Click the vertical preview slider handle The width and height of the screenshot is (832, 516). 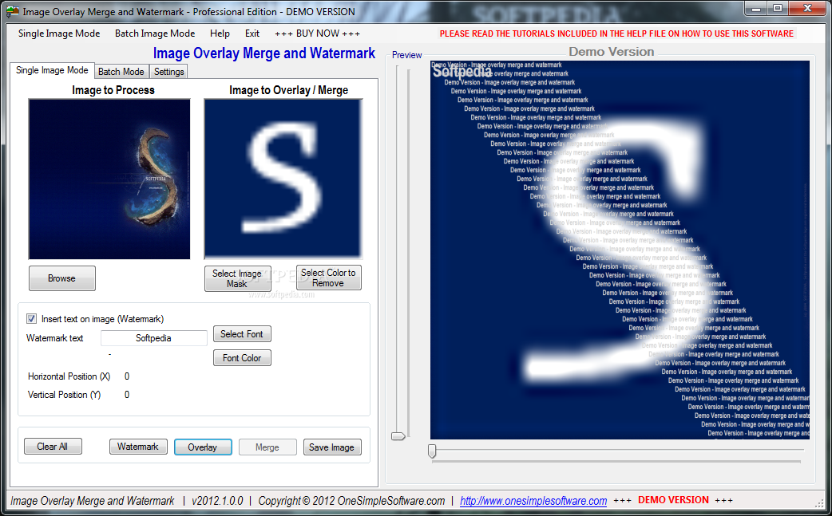[398, 436]
